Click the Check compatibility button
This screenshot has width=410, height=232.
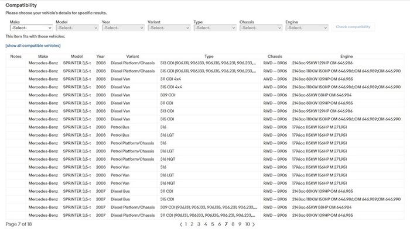coord(353,27)
